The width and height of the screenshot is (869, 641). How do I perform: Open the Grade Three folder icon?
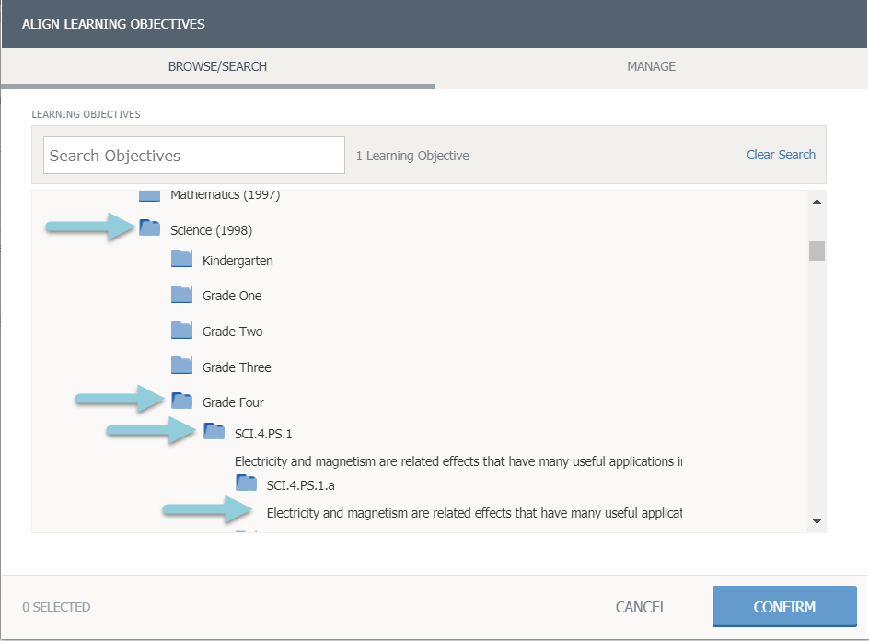point(181,367)
